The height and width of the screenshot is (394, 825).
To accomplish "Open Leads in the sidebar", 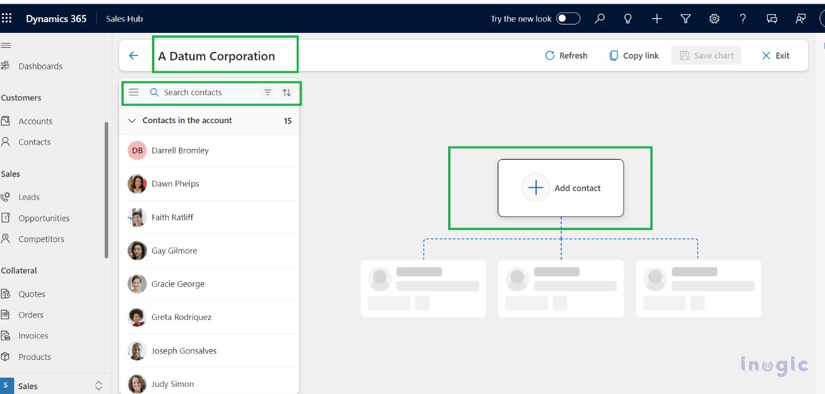I will point(29,197).
